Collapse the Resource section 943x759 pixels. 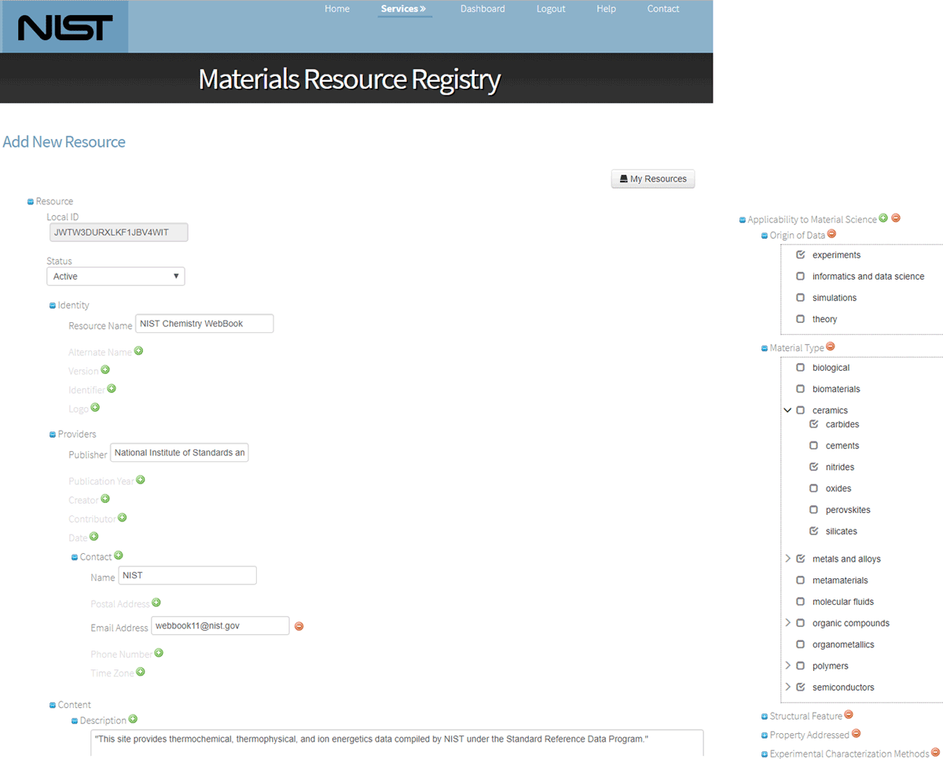(31, 202)
